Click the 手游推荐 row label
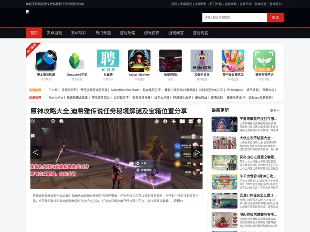Image resolution: width=310 pixels, height=232 pixels. pos(35,90)
